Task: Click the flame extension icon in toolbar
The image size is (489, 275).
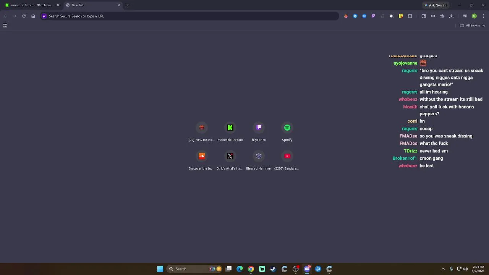Action: 346,16
